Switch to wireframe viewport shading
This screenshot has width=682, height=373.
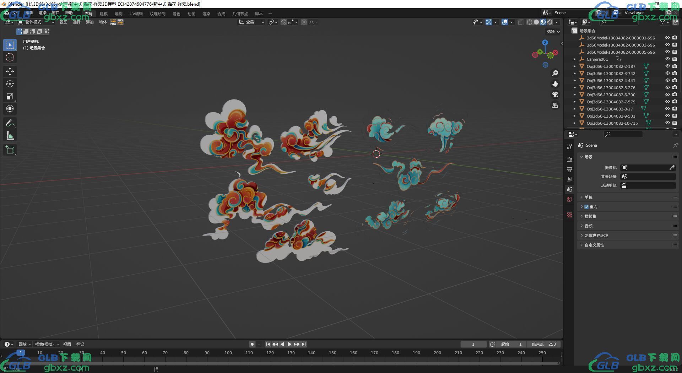click(530, 22)
